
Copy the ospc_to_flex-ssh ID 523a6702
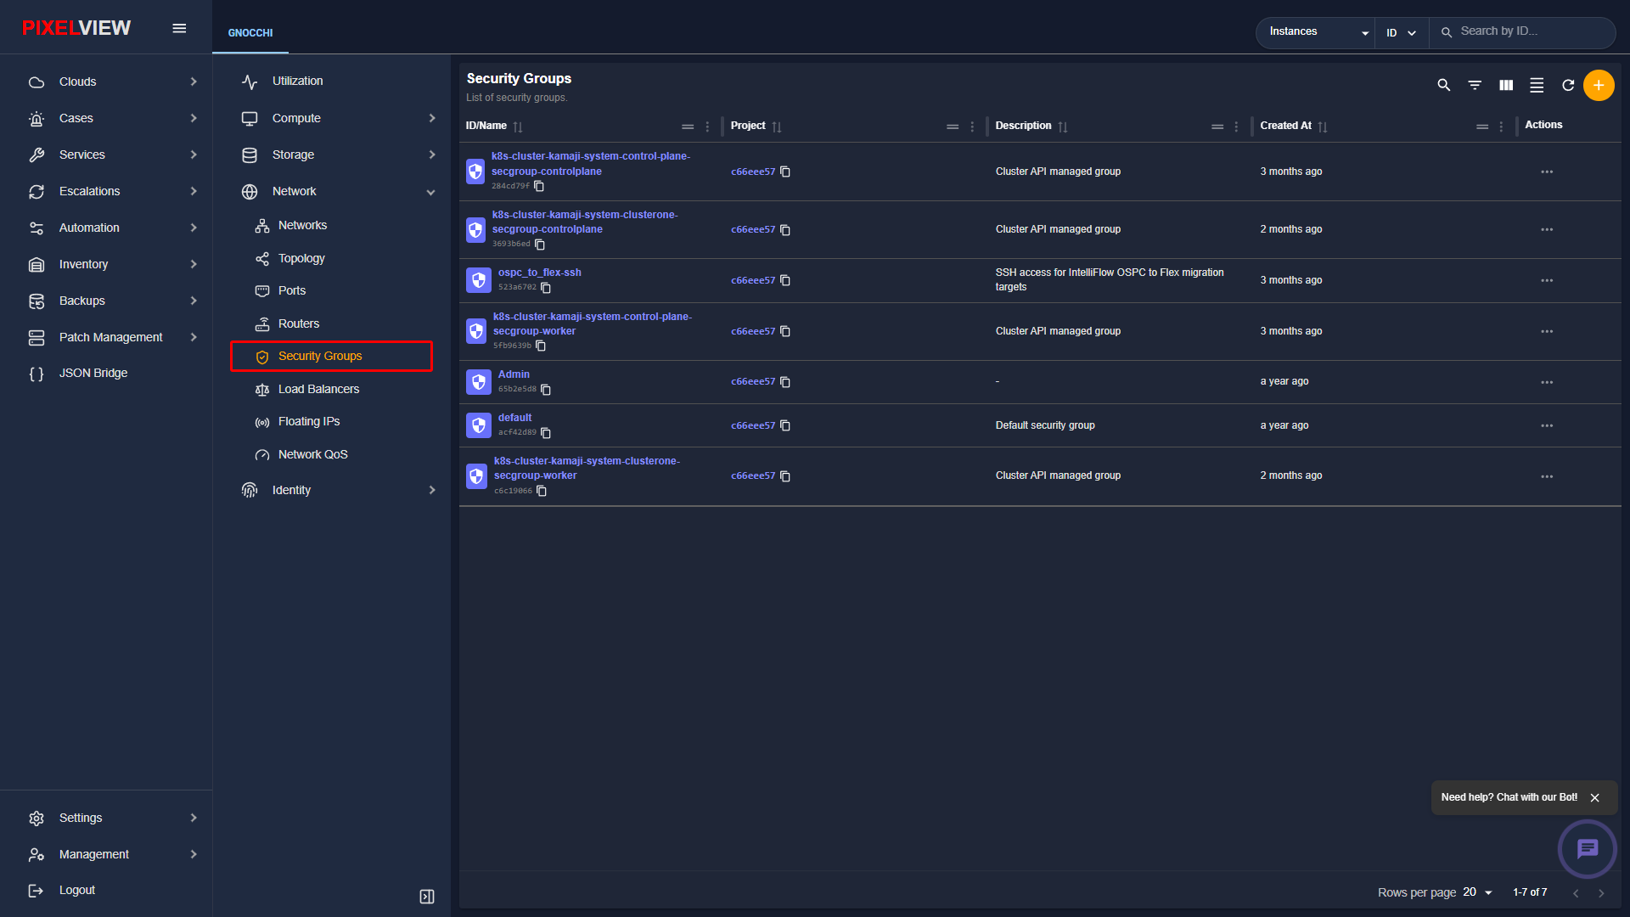click(x=546, y=288)
